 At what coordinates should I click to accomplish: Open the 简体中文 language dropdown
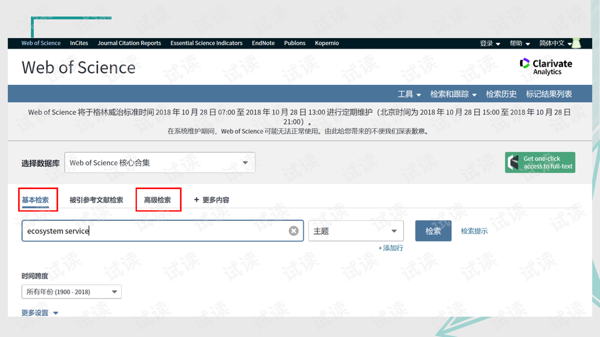coord(556,43)
